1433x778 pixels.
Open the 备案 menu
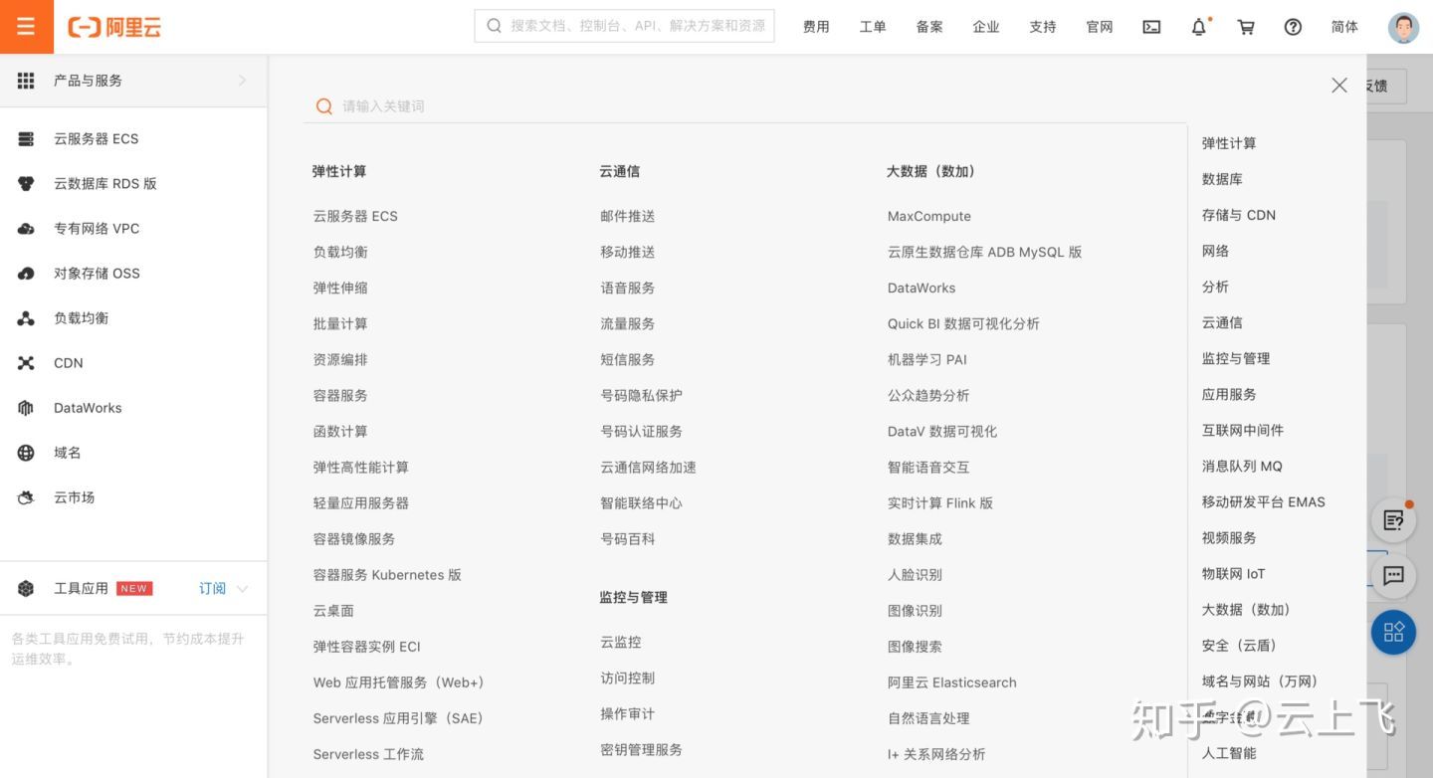pyautogui.click(x=929, y=27)
